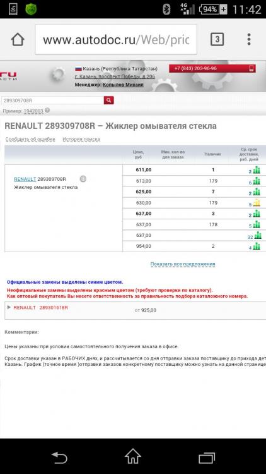This screenshot has height=474, width=266.
Task: Select the price 954,00 cell
Action: click(x=144, y=246)
